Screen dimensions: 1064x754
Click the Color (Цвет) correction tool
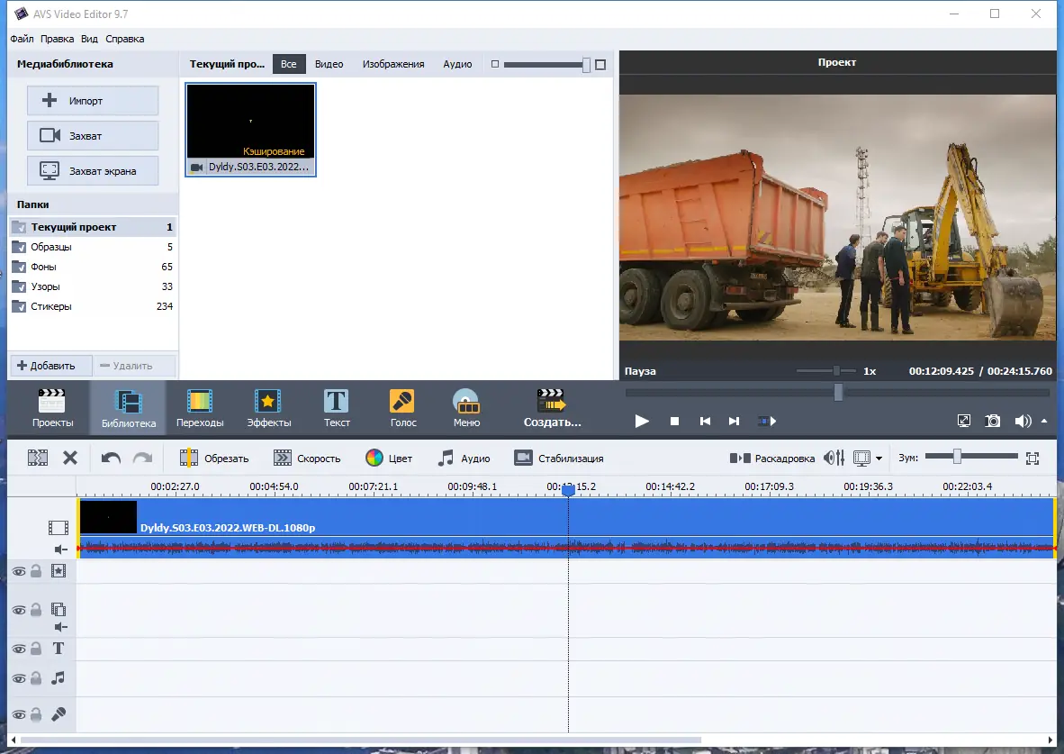tap(388, 458)
